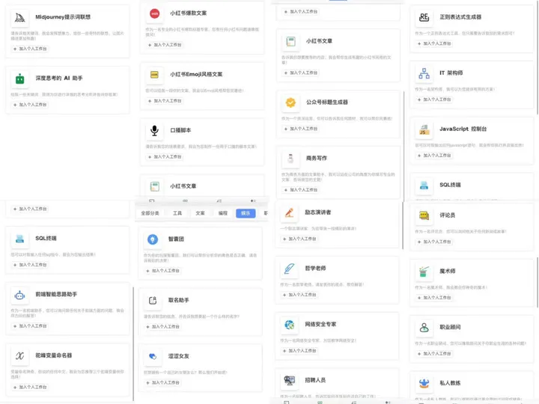Click the 招聘人员 card icon

(289, 380)
